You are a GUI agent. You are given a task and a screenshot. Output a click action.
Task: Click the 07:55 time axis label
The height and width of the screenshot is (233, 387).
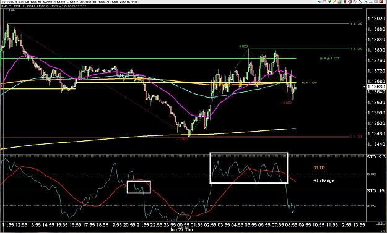tap(277, 225)
